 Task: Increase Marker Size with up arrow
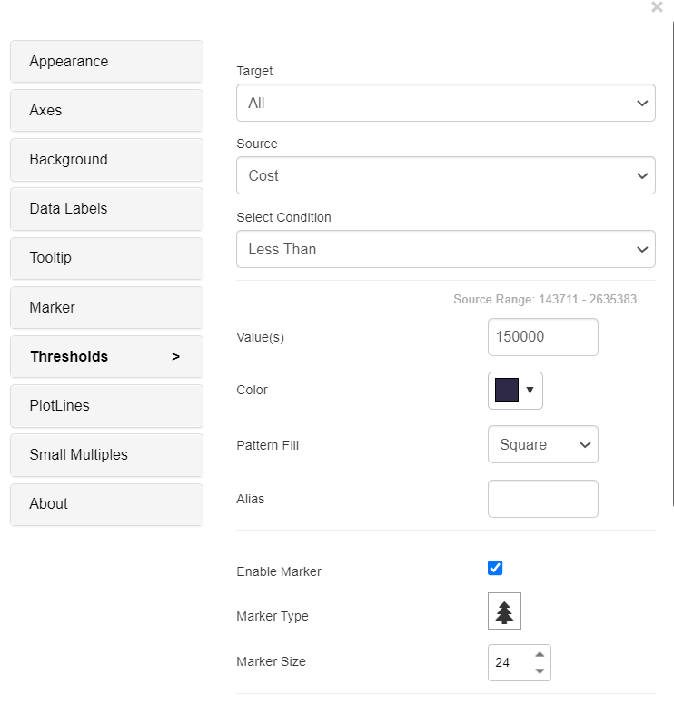coord(540,654)
